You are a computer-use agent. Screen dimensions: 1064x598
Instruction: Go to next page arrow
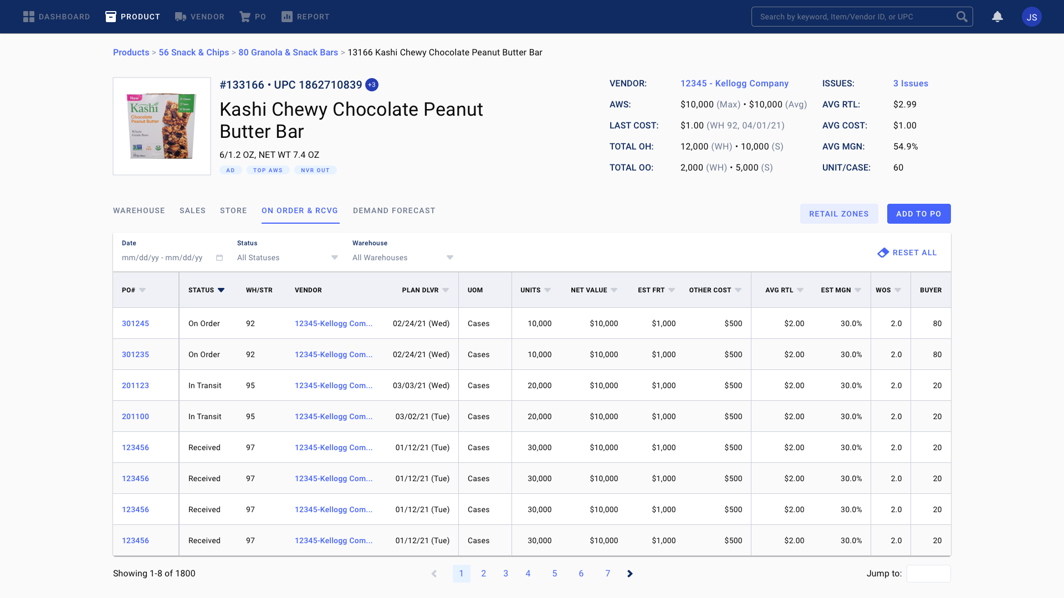point(630,574)
